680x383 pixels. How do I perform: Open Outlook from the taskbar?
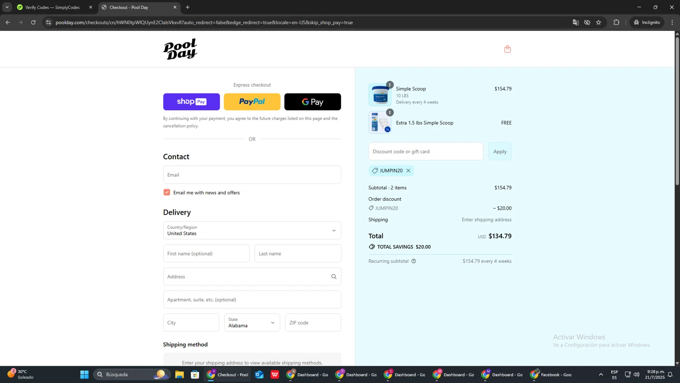pos(259,374)
